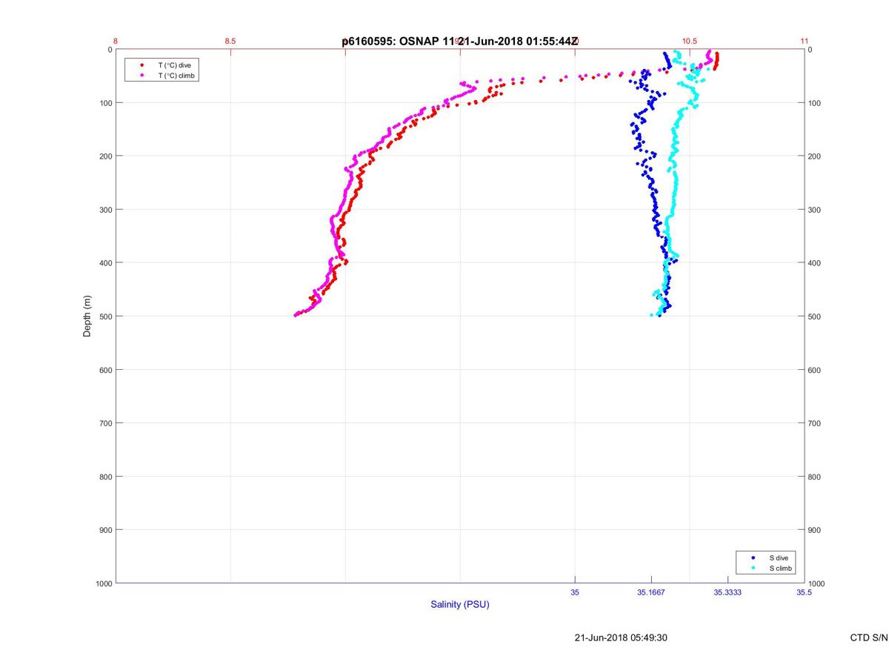Click salinity tick label '35.1667'
The height and width of the screenshot is (656, 889).
[651, 592]
